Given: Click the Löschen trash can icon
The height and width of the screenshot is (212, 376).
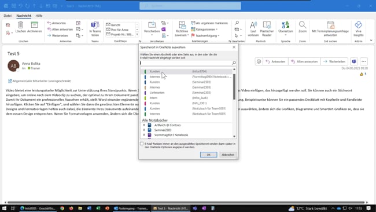Looking at the screenshot, I should coord(21,25).
